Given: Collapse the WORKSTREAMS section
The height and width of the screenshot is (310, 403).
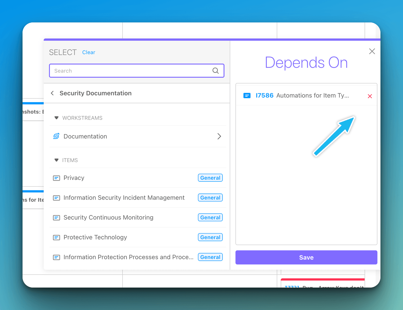Looking at the screenshot, I should point(57,118).
